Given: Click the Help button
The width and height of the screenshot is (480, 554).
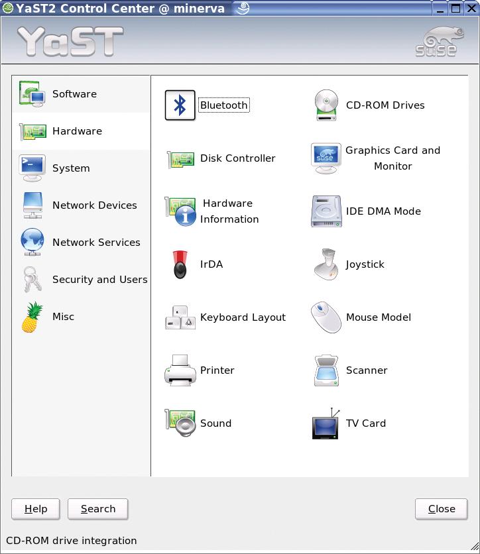Looking at the screenshot, I should 36,509.
